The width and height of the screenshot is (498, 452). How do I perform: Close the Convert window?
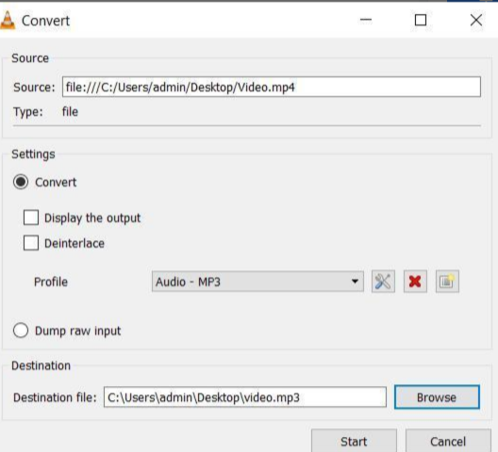click(476, 21)
